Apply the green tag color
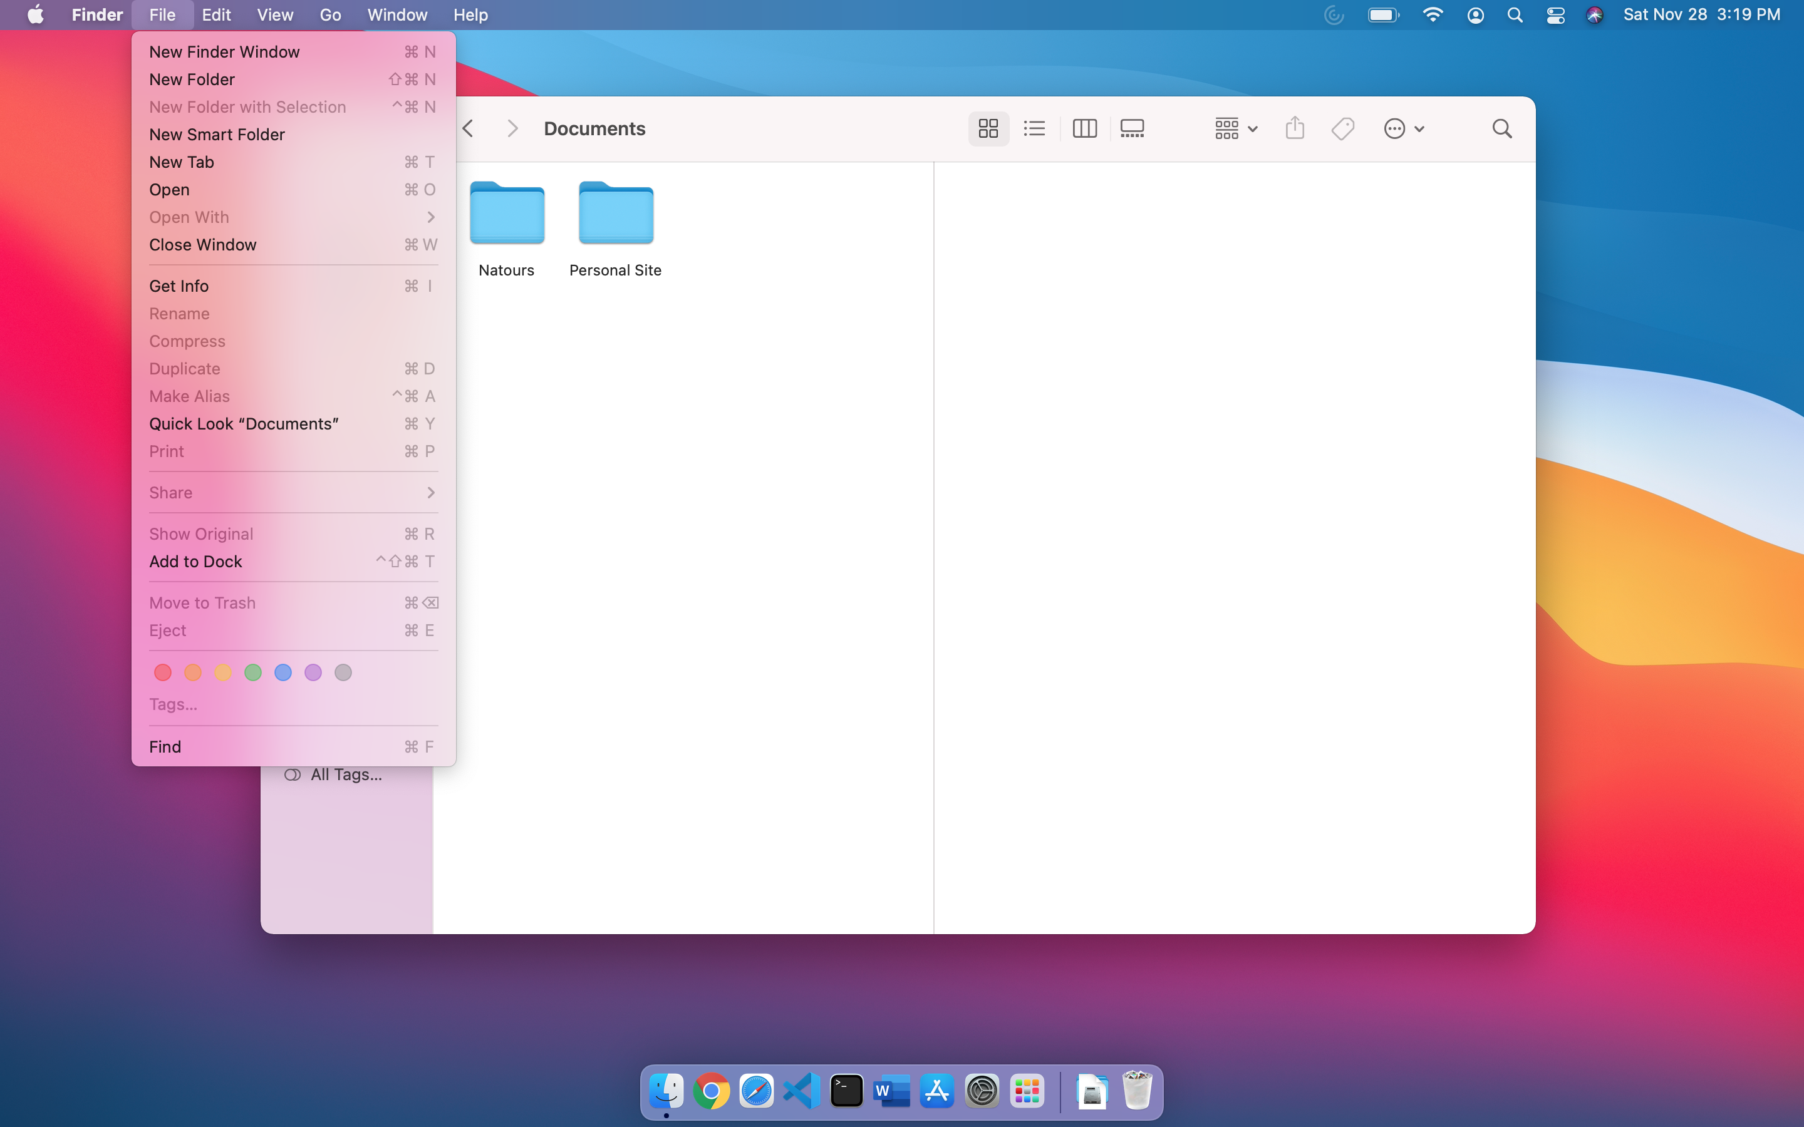Image resolution: width=1804 pixels, height=1127 pixels. click(252, 672)
